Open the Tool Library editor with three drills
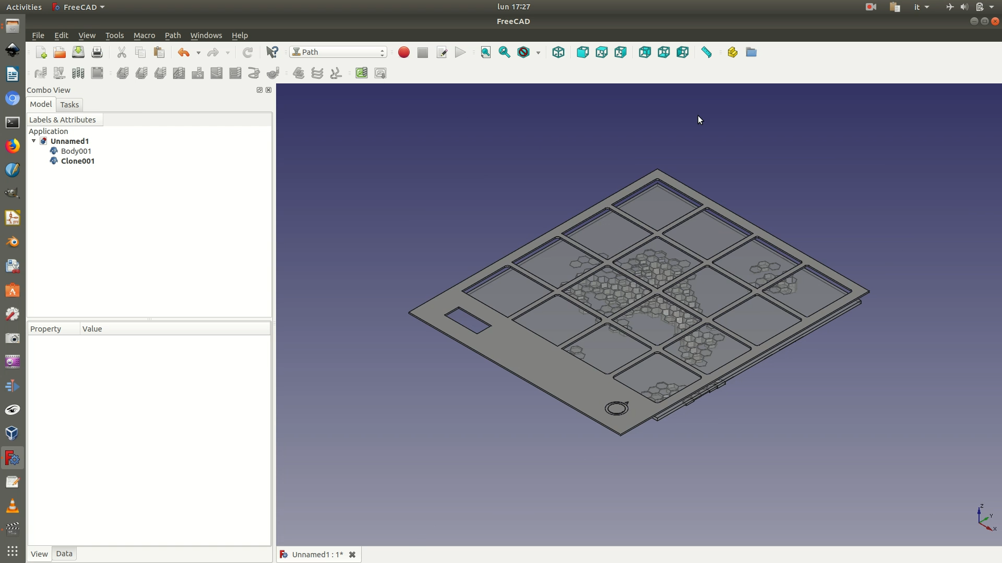Viewport: 1002px width, 563px height. pyautogui.click(x=78, y=73)
